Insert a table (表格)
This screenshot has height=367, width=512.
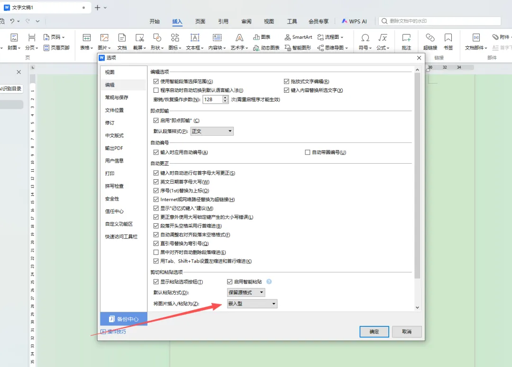pos(87,42)
